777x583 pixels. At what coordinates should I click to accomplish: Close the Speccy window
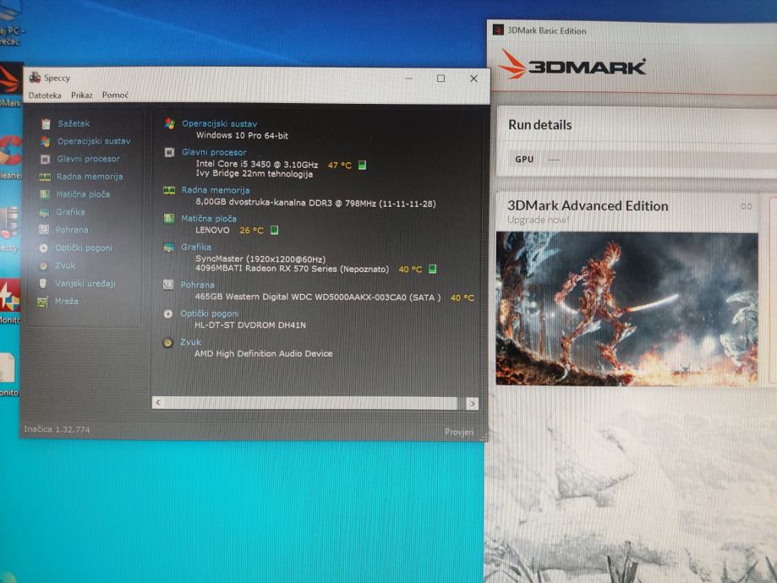point(473,79)
